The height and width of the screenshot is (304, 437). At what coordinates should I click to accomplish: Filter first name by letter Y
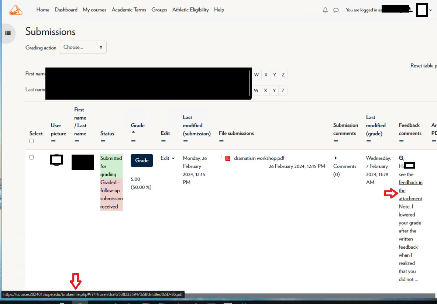coord(275,75)
